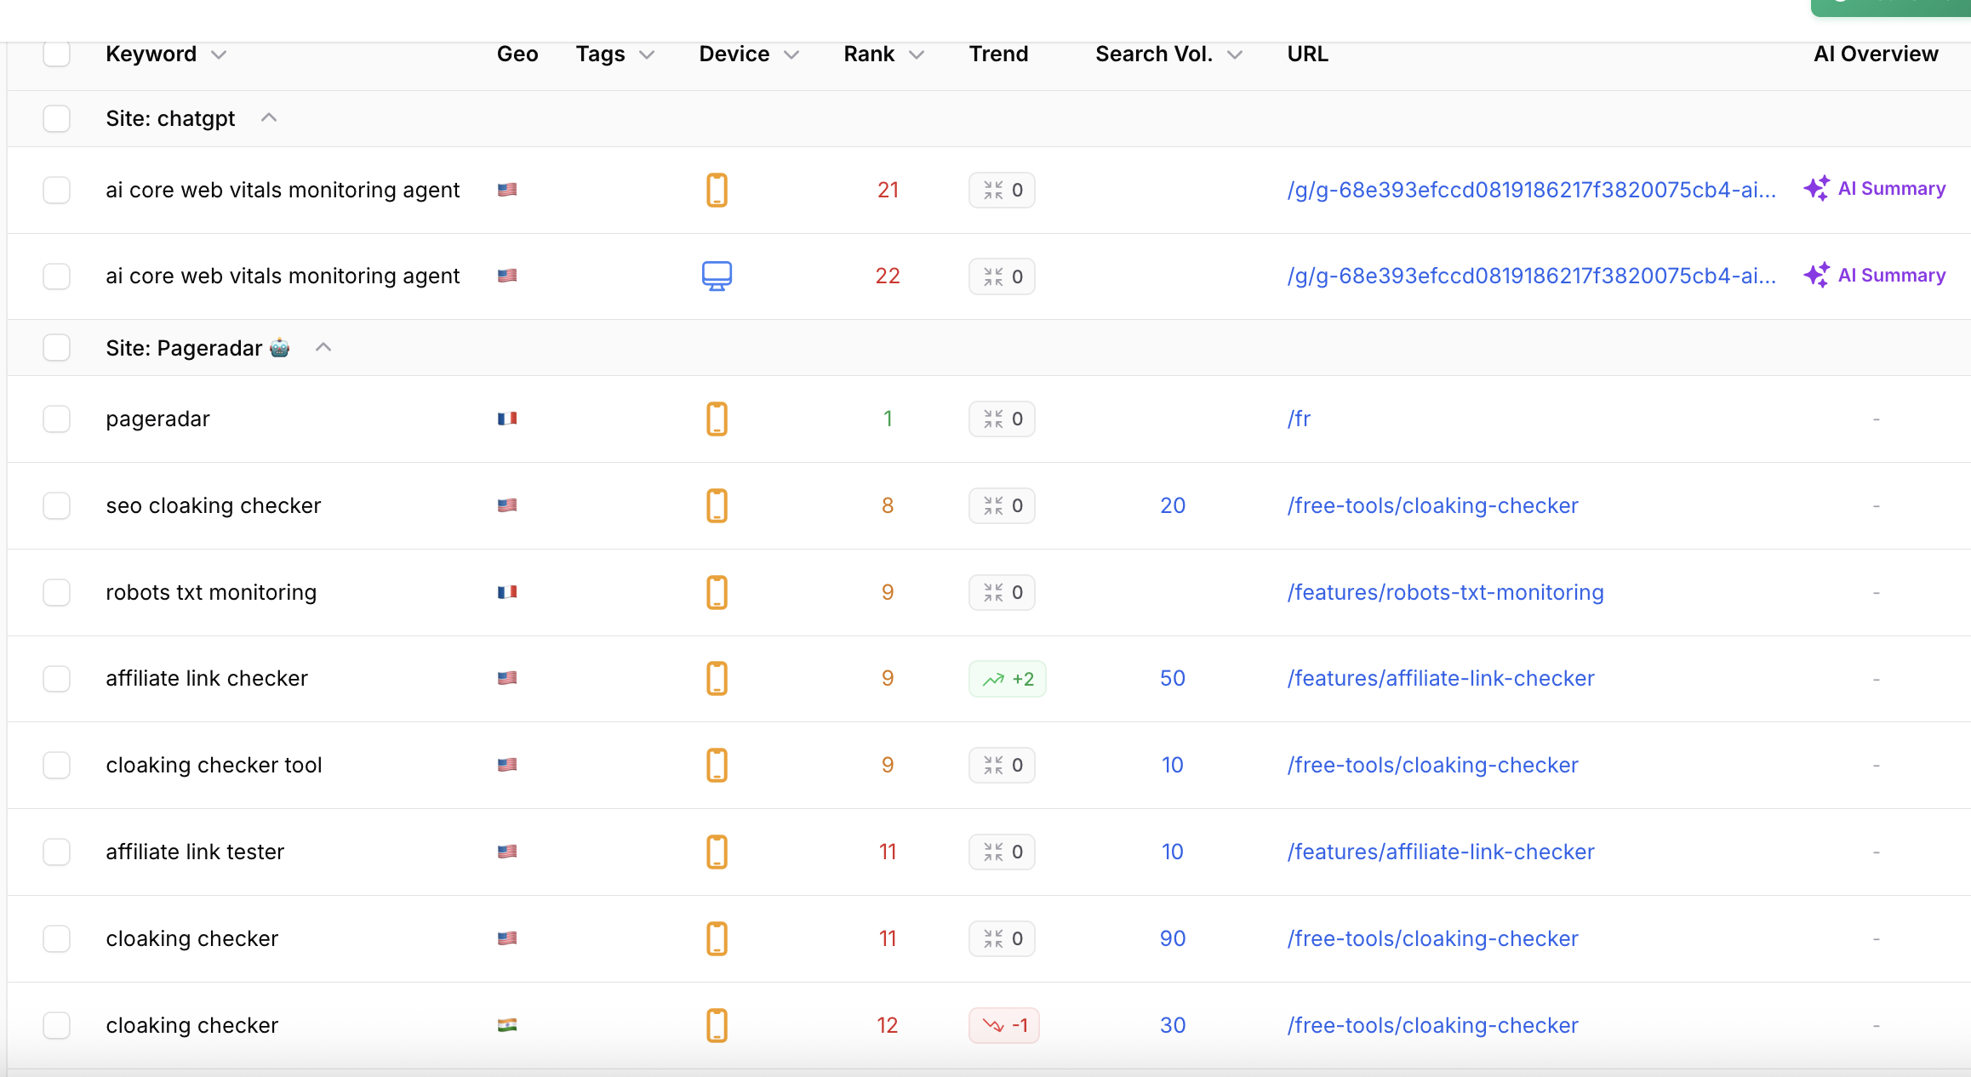Image resolution: width=1971 pixels, height=1077 pixels.
Task: Click the green +2 trend badge
Action: 1008,679
